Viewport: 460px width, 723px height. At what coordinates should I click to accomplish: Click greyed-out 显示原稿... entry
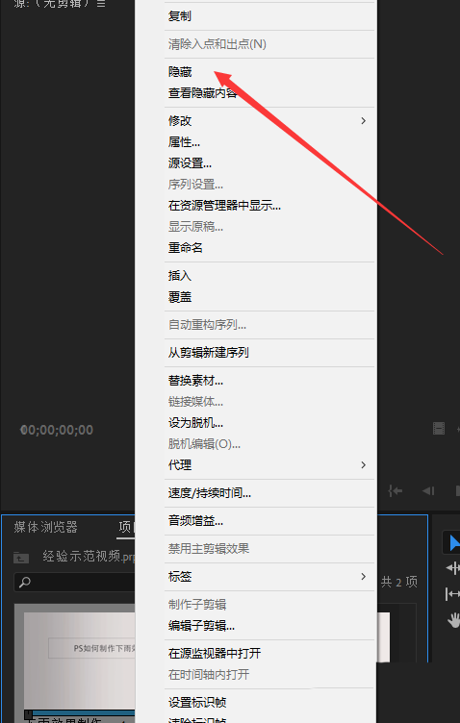tap(195, 227)
